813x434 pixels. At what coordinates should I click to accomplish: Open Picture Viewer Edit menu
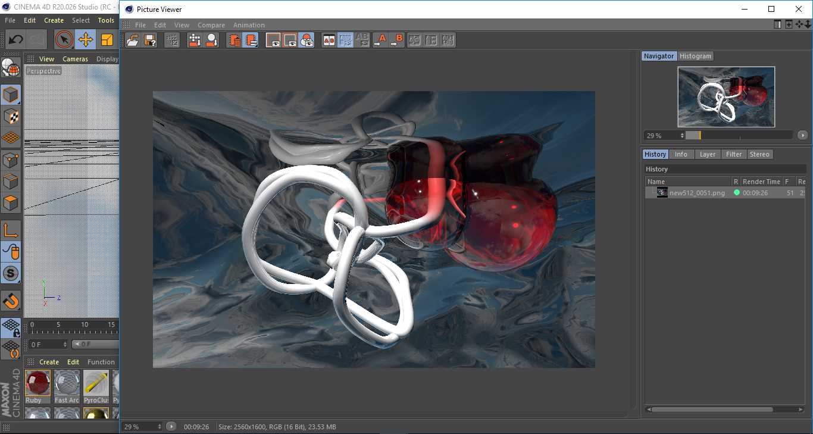(x=160, y=25)
